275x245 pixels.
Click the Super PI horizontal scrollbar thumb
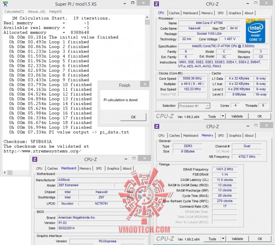(x=10, y=172)
